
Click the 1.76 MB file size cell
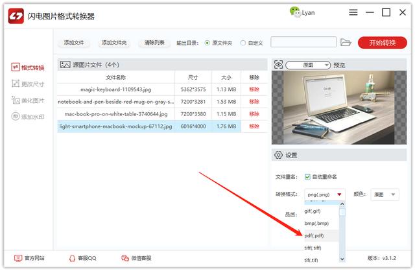226,126
